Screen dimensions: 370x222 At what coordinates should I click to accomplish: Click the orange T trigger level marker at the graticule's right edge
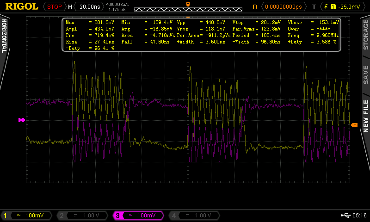pyautogui.click(x=354, y=125)
